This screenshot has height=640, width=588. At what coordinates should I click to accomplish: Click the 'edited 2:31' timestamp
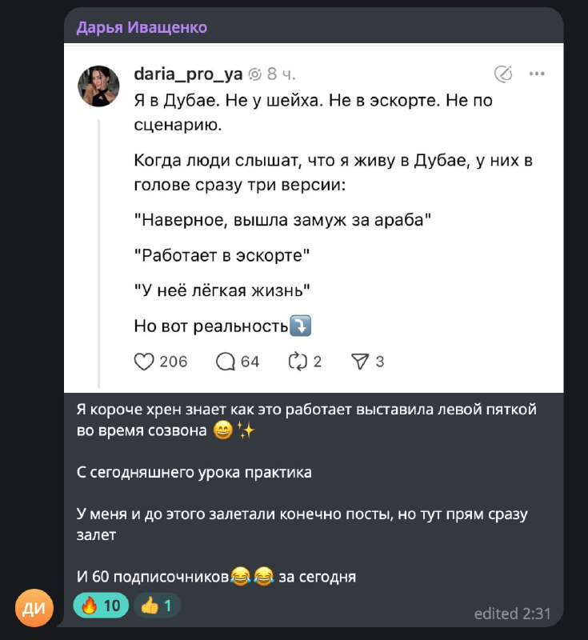click(x=512, y=614)
